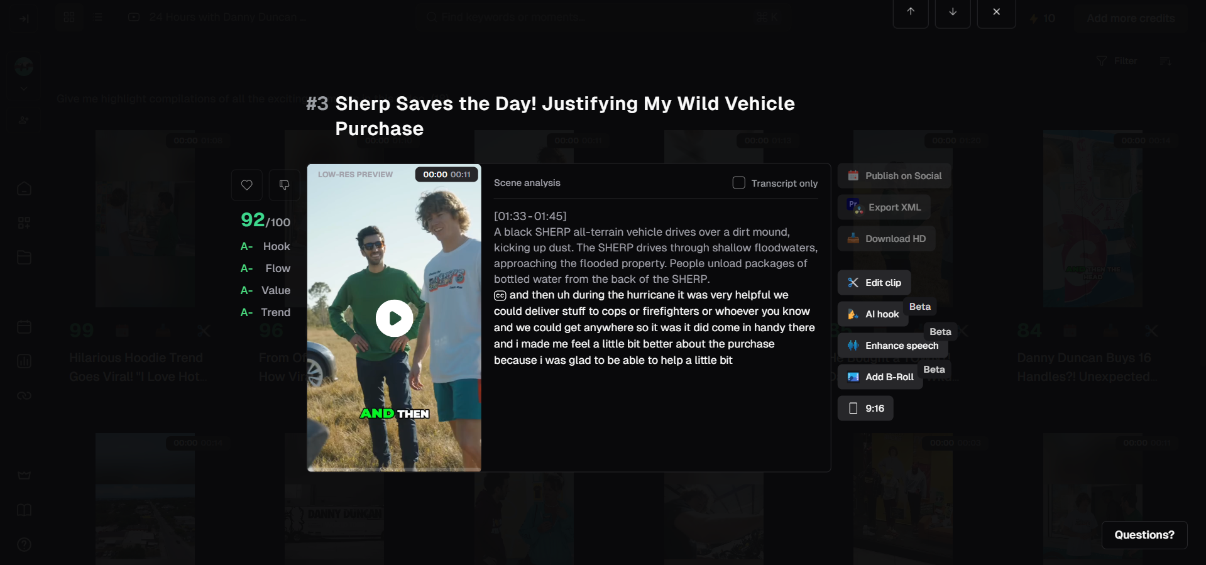
Task: Click the clip title 'Sherp Saves the Day!'
Action: click(x=565, y=116)
